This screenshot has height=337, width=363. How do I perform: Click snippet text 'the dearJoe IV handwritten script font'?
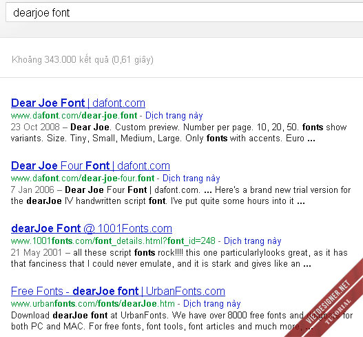tap(88, 201)
